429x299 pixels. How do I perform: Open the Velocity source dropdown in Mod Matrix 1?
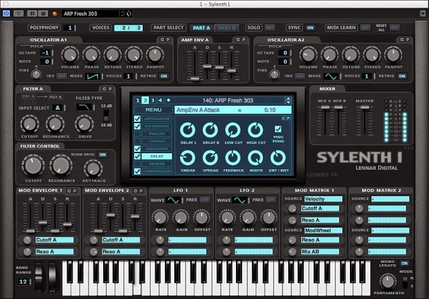point(323,199)
